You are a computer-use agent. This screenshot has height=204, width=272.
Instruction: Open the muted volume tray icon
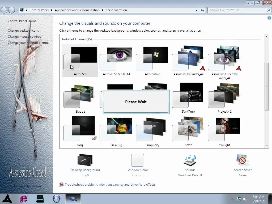(x=245, y=199)
